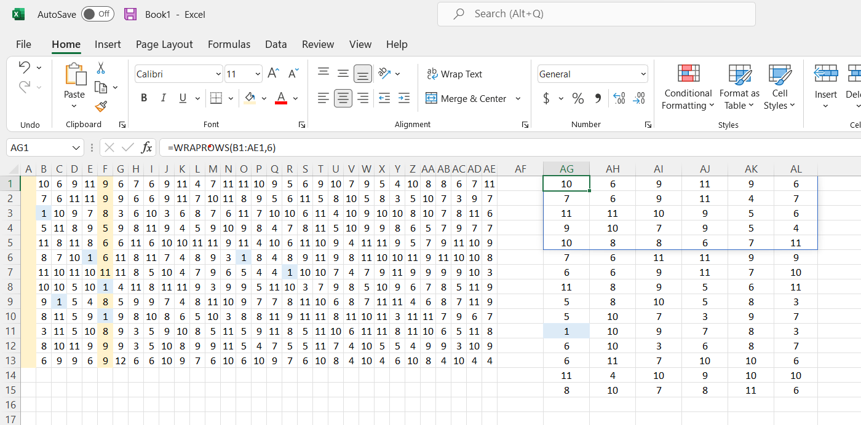The height and width of the screenshot is (425, 861).
Task: Toggle Italic formatting
Action: 164,98
